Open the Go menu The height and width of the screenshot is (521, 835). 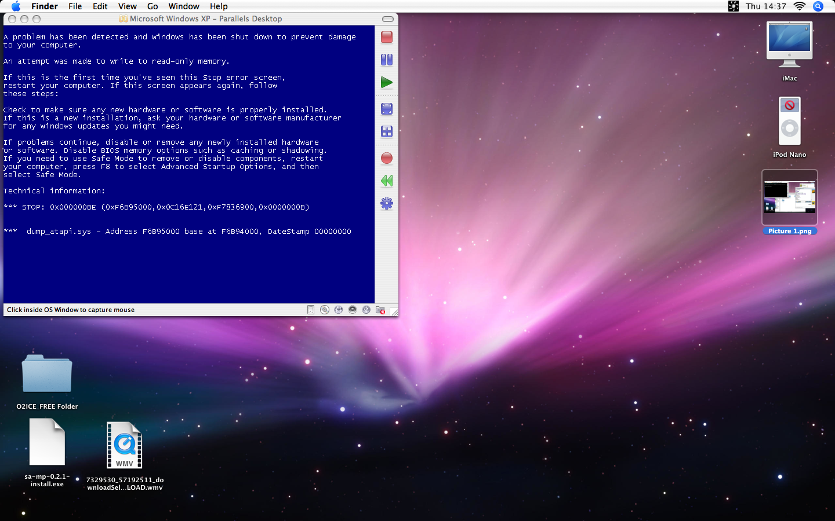(153, 6)
